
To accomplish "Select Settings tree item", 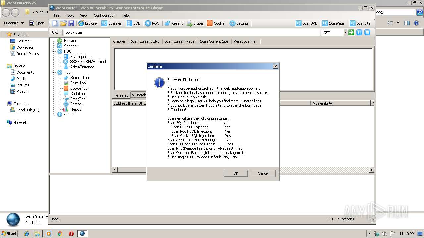I will point(77,104).
